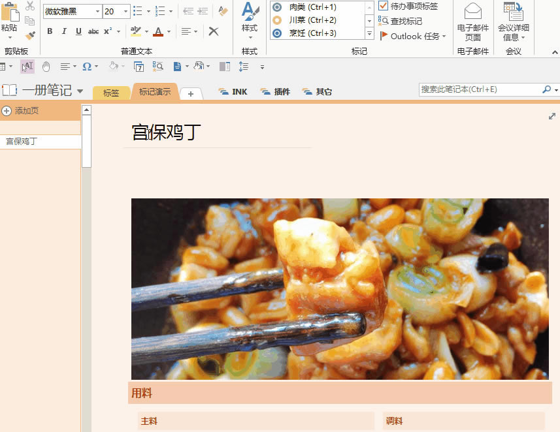Screen dimensions: 560x432
Task: Open numbered list style dropdown arrow
Action: [171, 11]
